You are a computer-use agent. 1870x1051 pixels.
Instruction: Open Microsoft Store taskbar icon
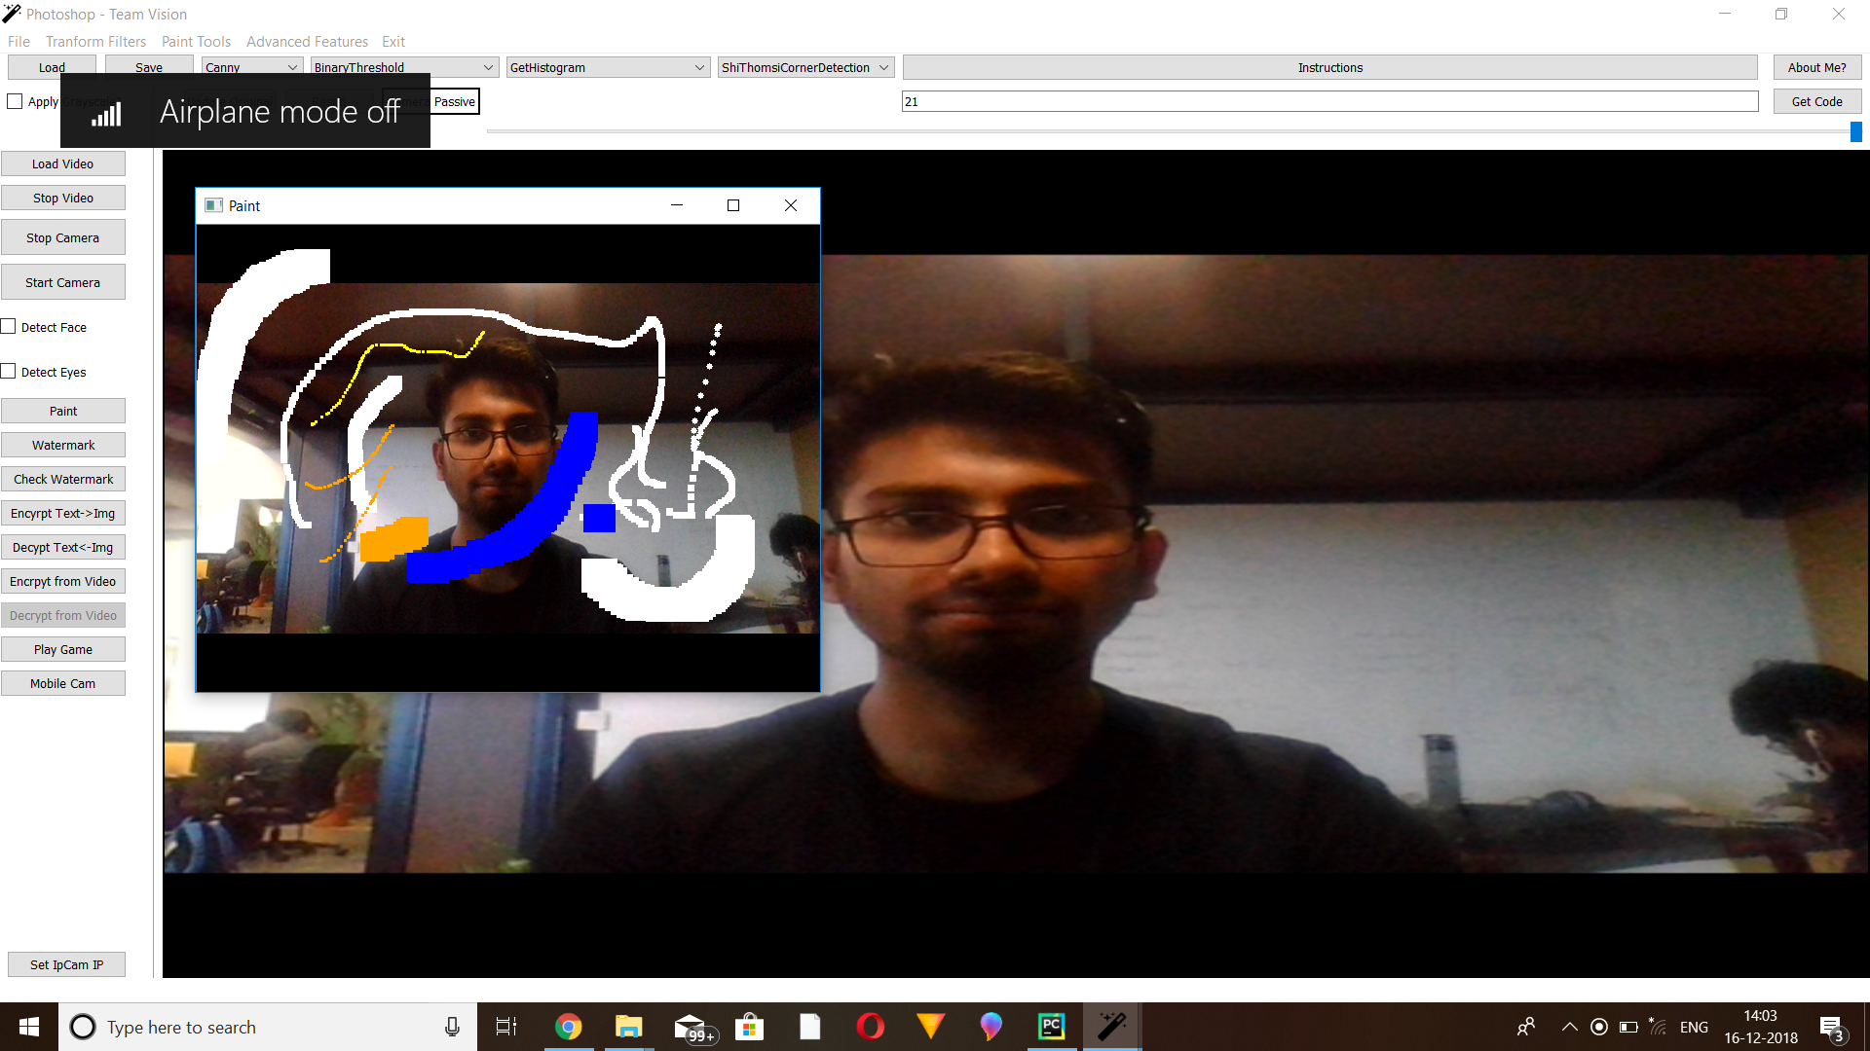(749, 1027)
